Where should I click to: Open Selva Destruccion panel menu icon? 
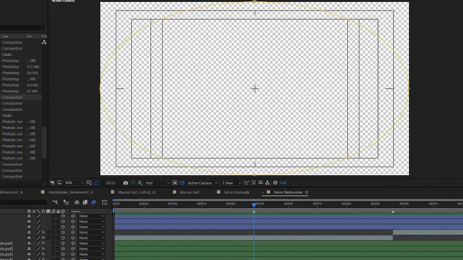pos(307,192)
